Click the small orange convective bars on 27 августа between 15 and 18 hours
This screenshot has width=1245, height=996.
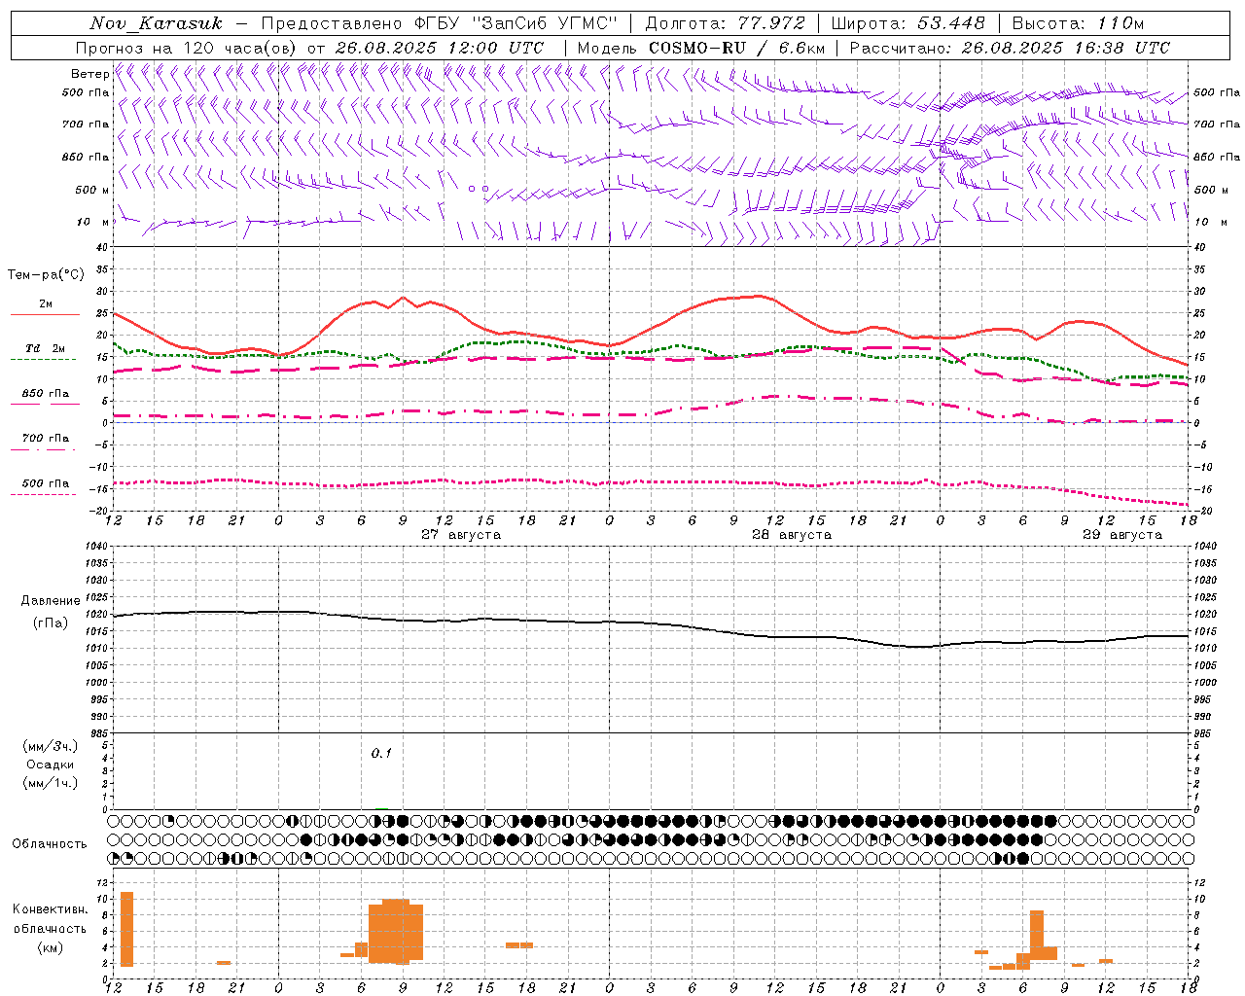pyautogui.click(x=519, y=944)
